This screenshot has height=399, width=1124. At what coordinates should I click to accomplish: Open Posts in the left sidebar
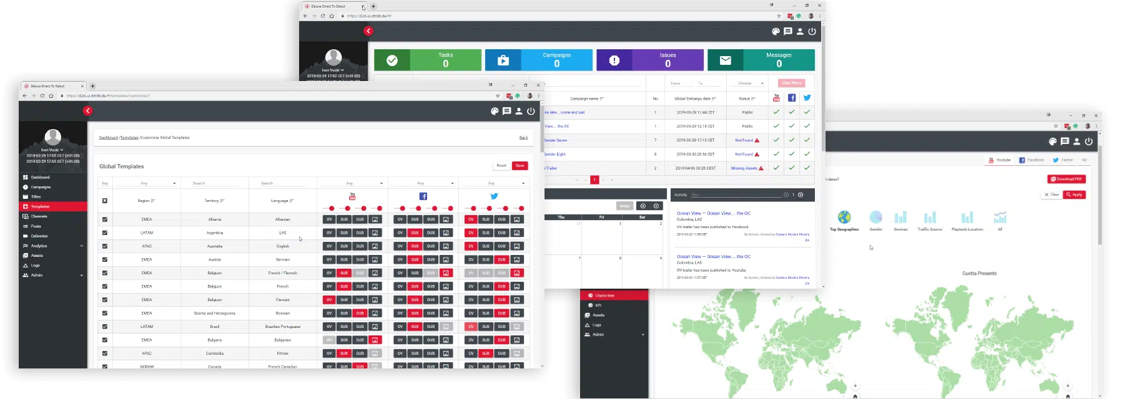coord(36,226)
